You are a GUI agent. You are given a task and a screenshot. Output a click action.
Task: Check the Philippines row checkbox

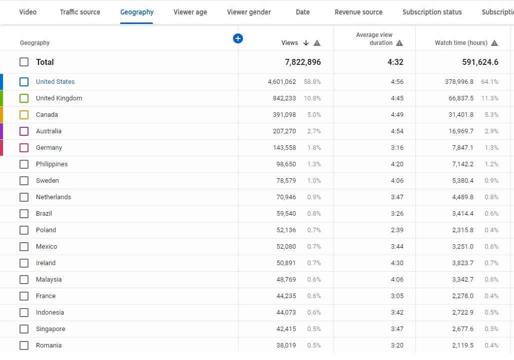pyautogui.click(x=24, y=164)
